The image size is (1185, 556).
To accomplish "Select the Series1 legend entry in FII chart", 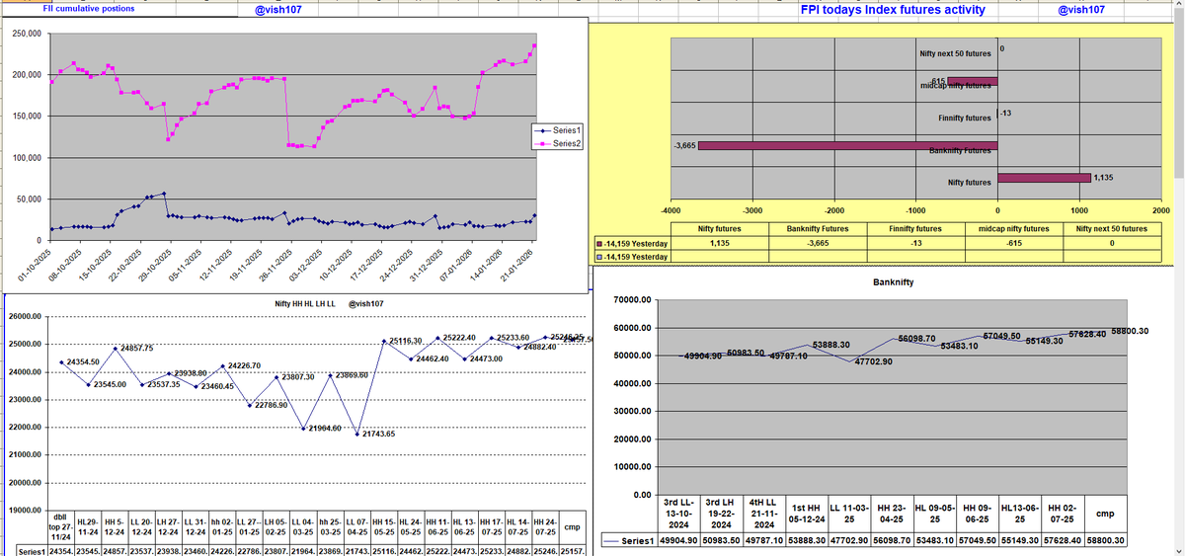I will [x=559, y=130].
